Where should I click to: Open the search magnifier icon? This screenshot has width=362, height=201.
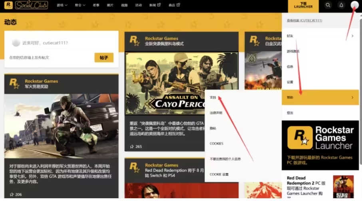[328, 5]
